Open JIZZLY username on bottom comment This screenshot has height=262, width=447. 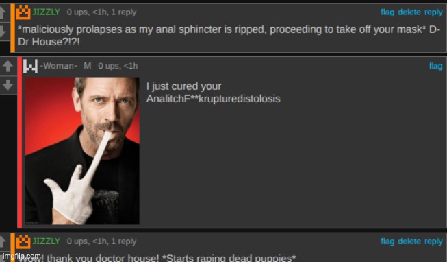47,241
